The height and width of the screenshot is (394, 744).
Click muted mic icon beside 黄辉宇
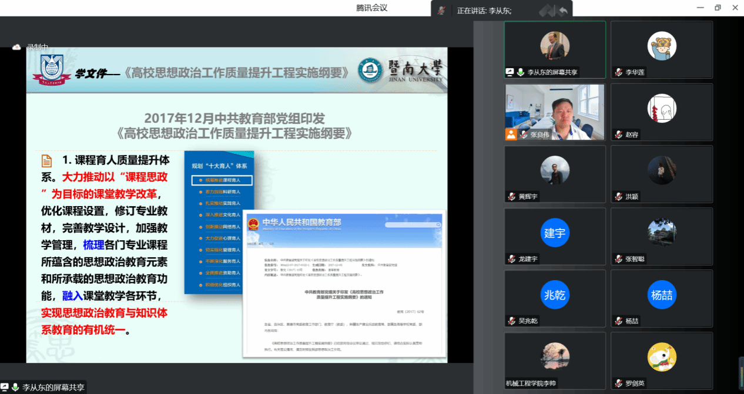tap(511, 197)
